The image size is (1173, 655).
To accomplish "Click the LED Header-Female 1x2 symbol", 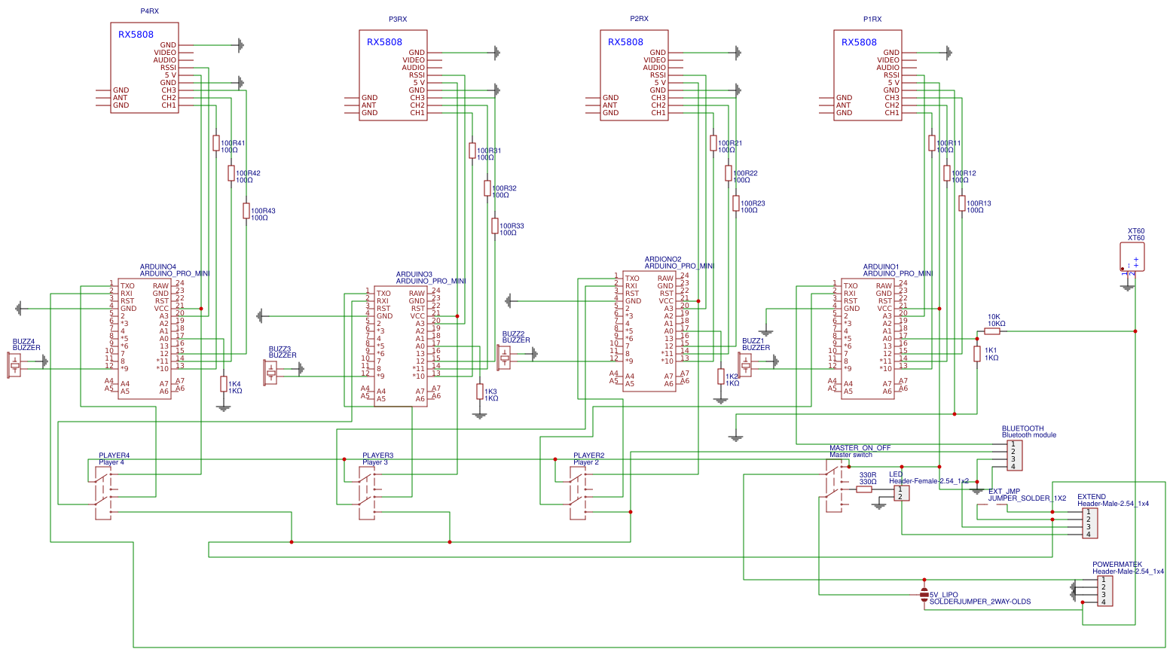I will coord(901,492).
